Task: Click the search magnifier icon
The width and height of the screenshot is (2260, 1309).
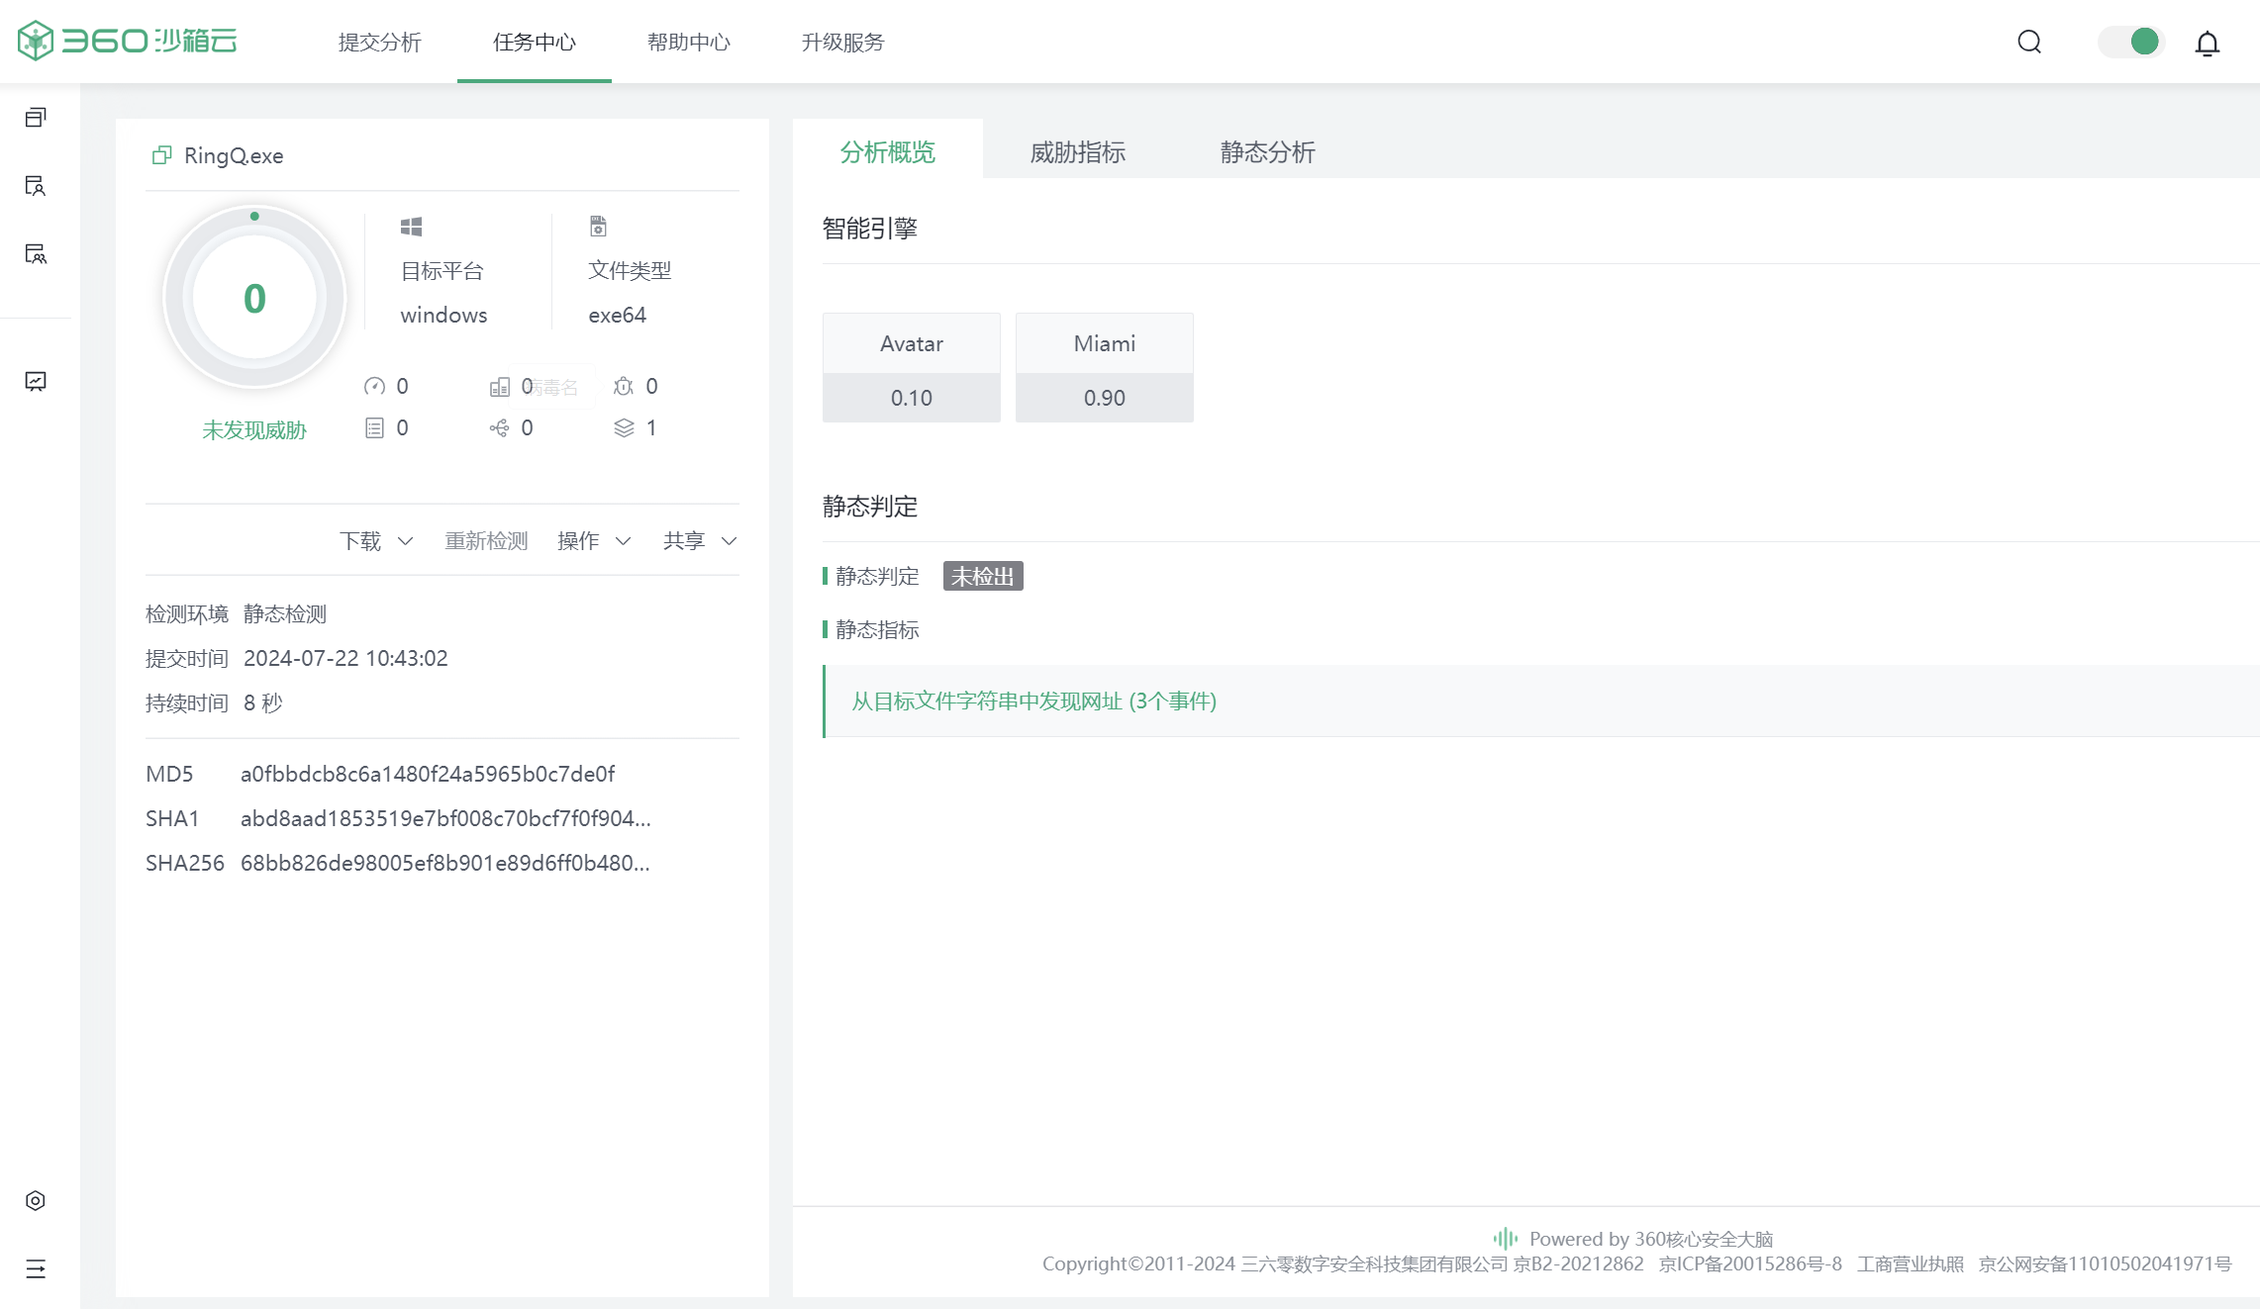Action: click(2029, 42)
